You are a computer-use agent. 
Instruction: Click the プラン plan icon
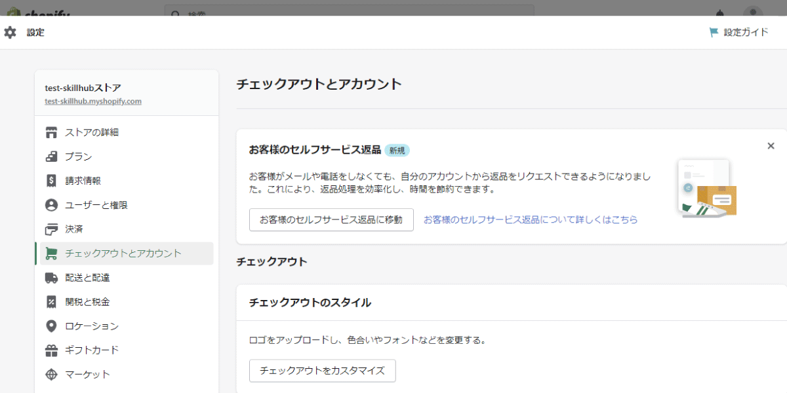point(51,157)
